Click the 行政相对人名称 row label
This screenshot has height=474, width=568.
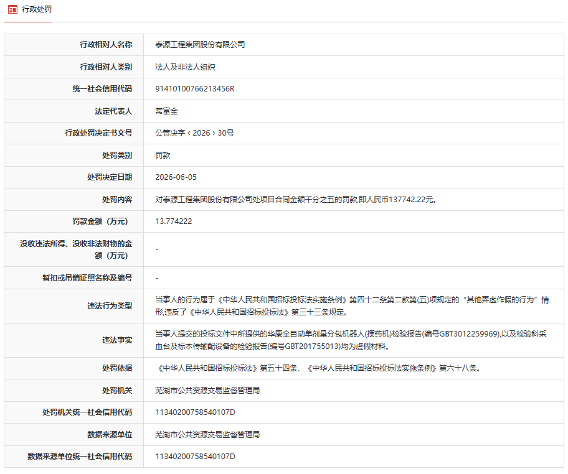(106, 45)
